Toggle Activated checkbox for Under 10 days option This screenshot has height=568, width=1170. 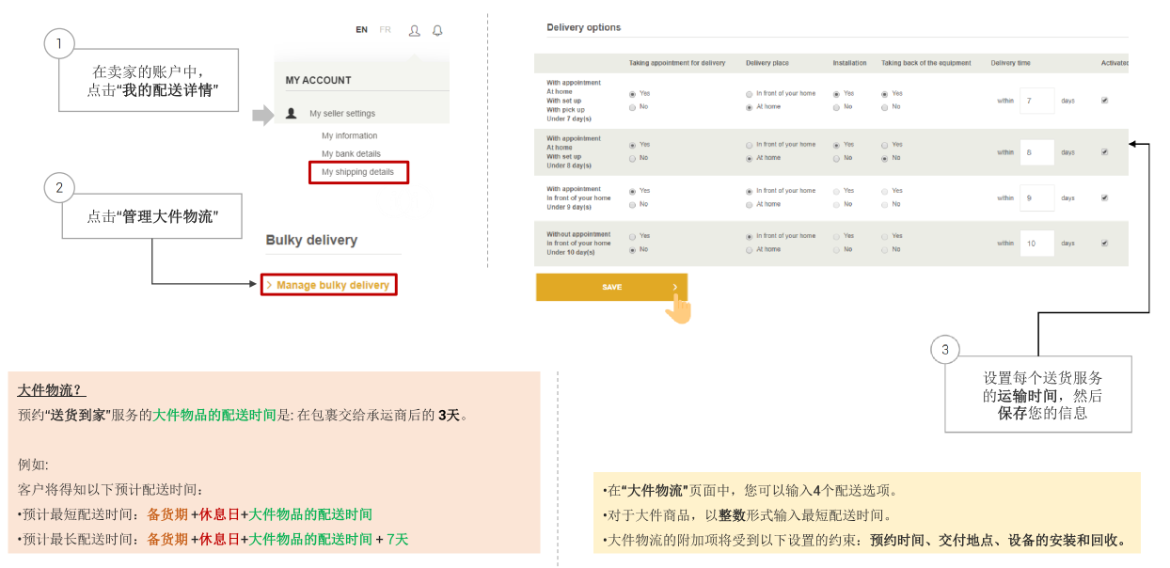coord(1104,243)
